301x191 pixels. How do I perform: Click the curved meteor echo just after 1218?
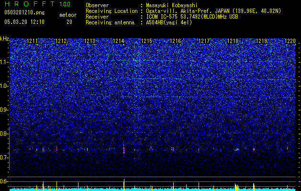tap(237, 149)
